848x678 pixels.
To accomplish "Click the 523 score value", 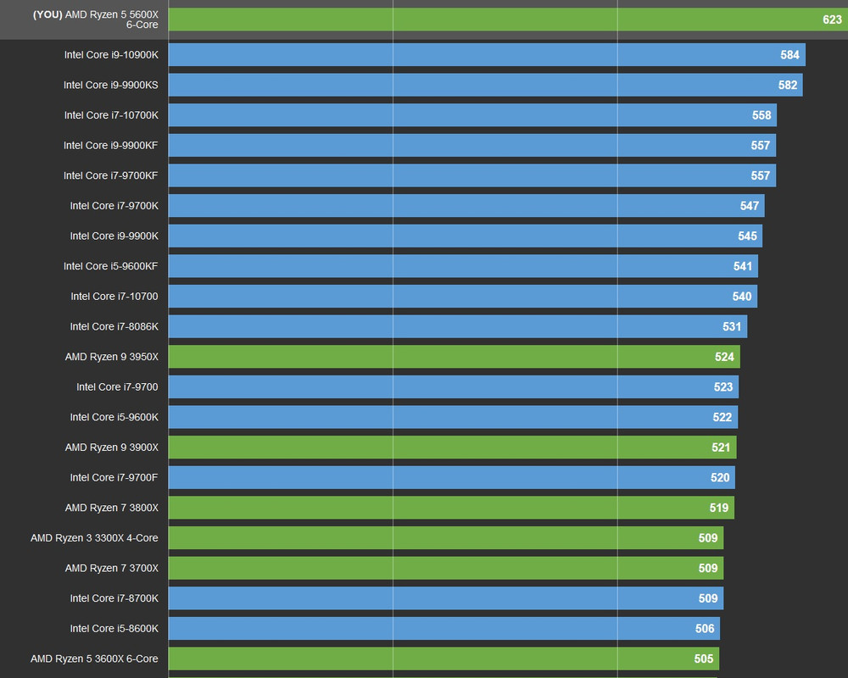I will (x=723, y=387).
